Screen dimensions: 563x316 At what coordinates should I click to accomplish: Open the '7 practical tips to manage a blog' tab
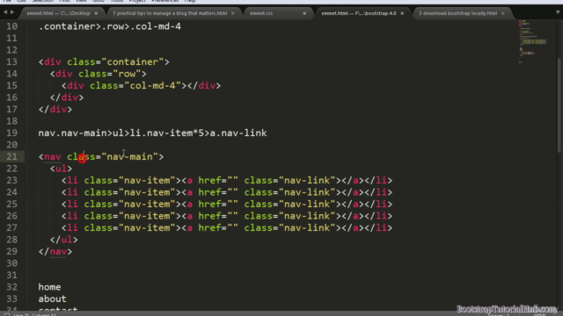pos(174,13)
